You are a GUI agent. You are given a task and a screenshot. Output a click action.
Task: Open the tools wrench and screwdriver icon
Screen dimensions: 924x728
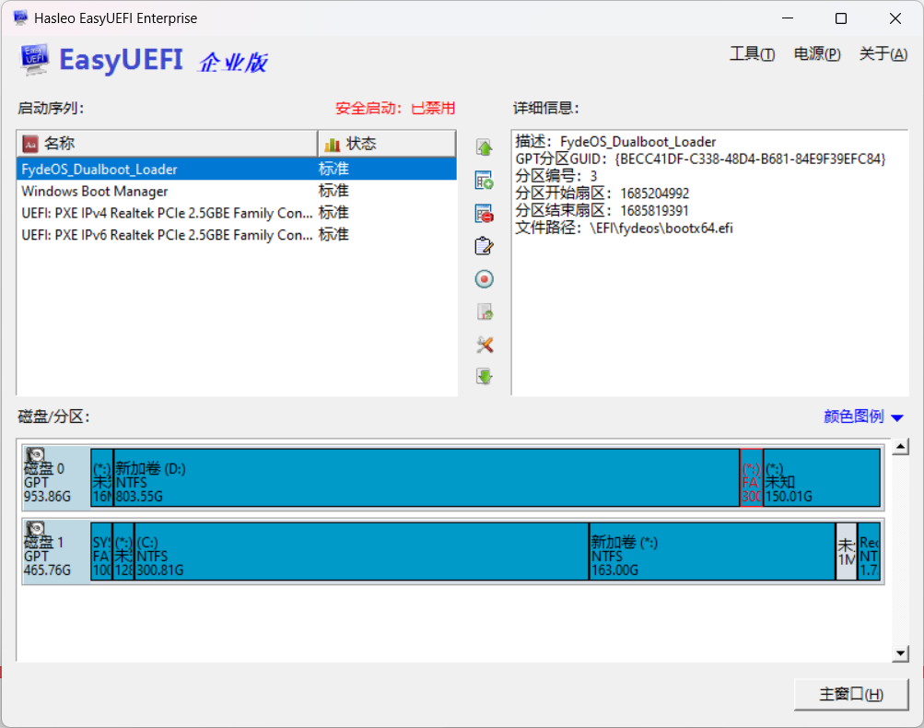(x=485, y=345)
